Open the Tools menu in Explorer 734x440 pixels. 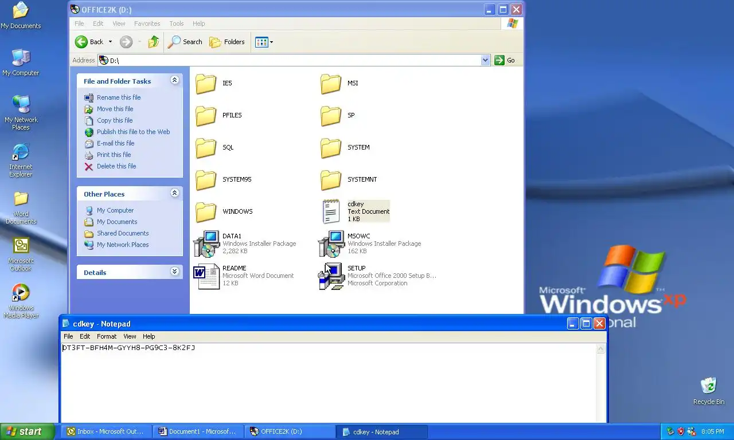[x=177, y=23]
